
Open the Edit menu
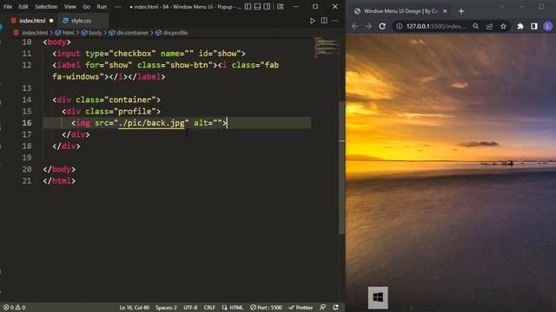[23, 6]
